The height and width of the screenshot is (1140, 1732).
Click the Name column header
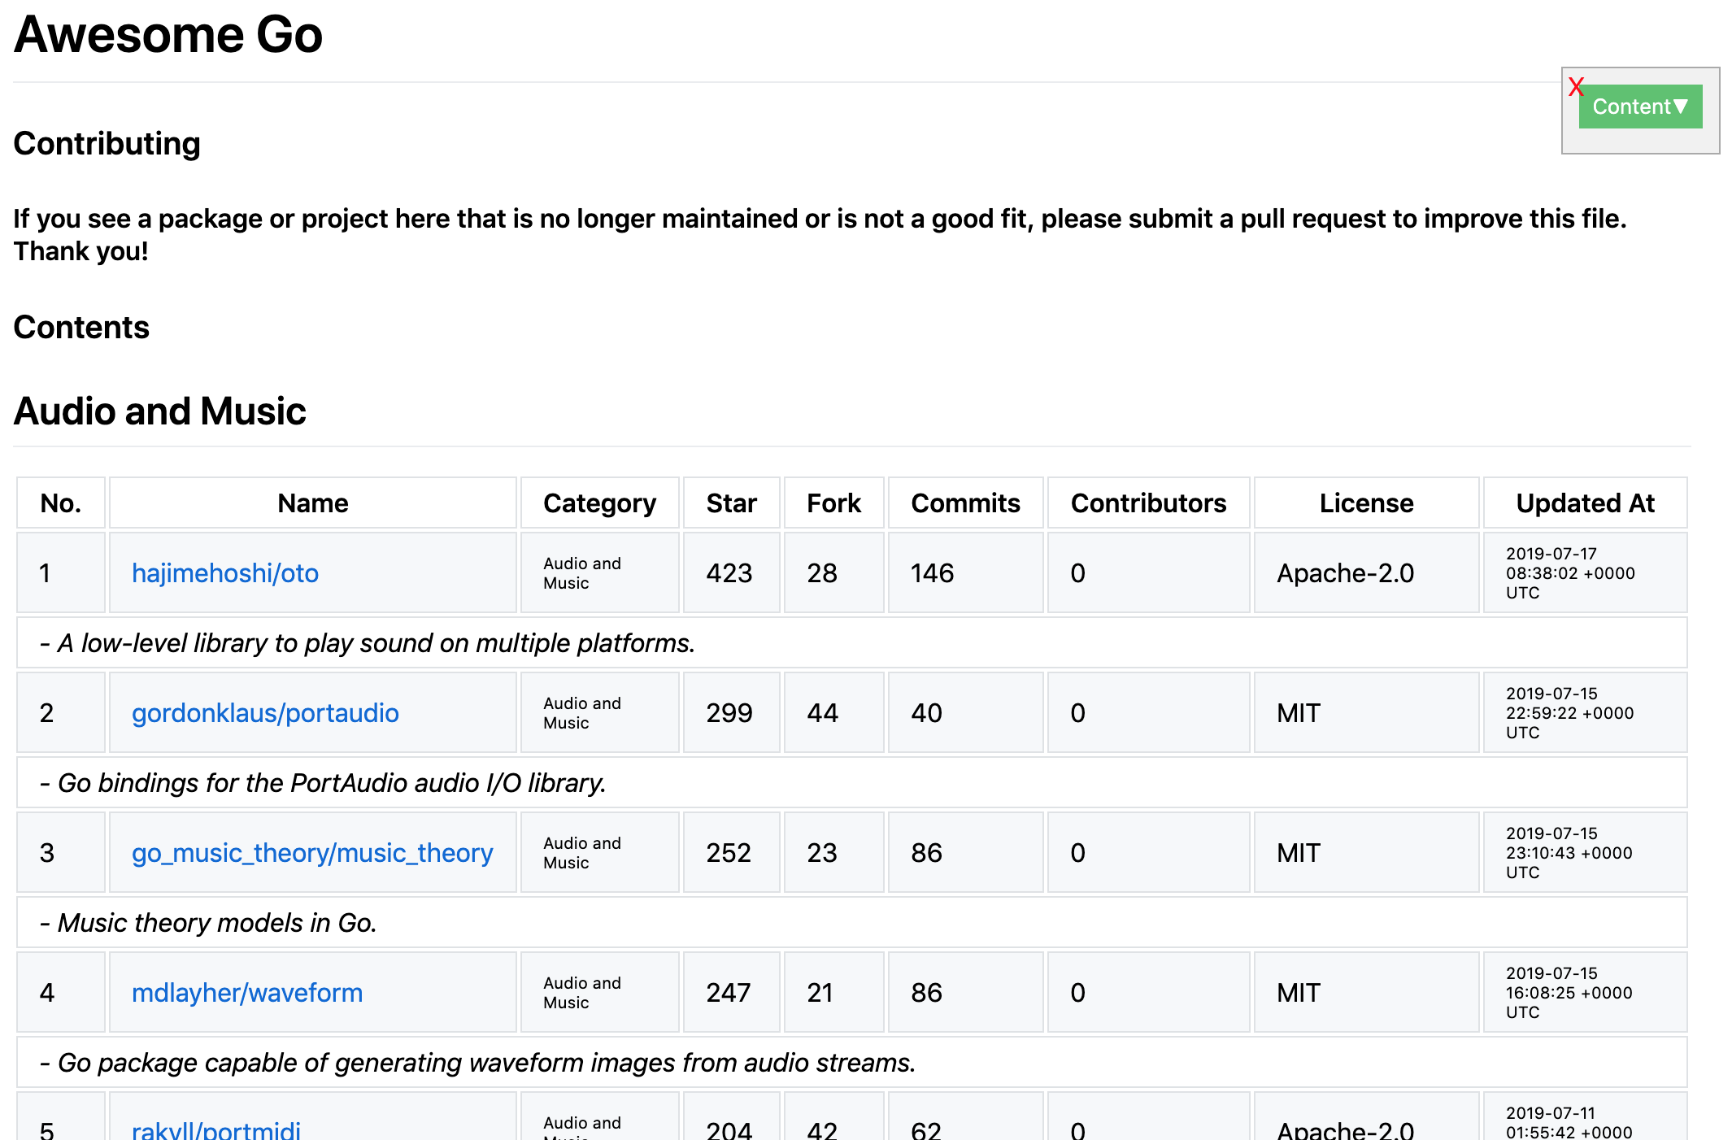(312, 503)
